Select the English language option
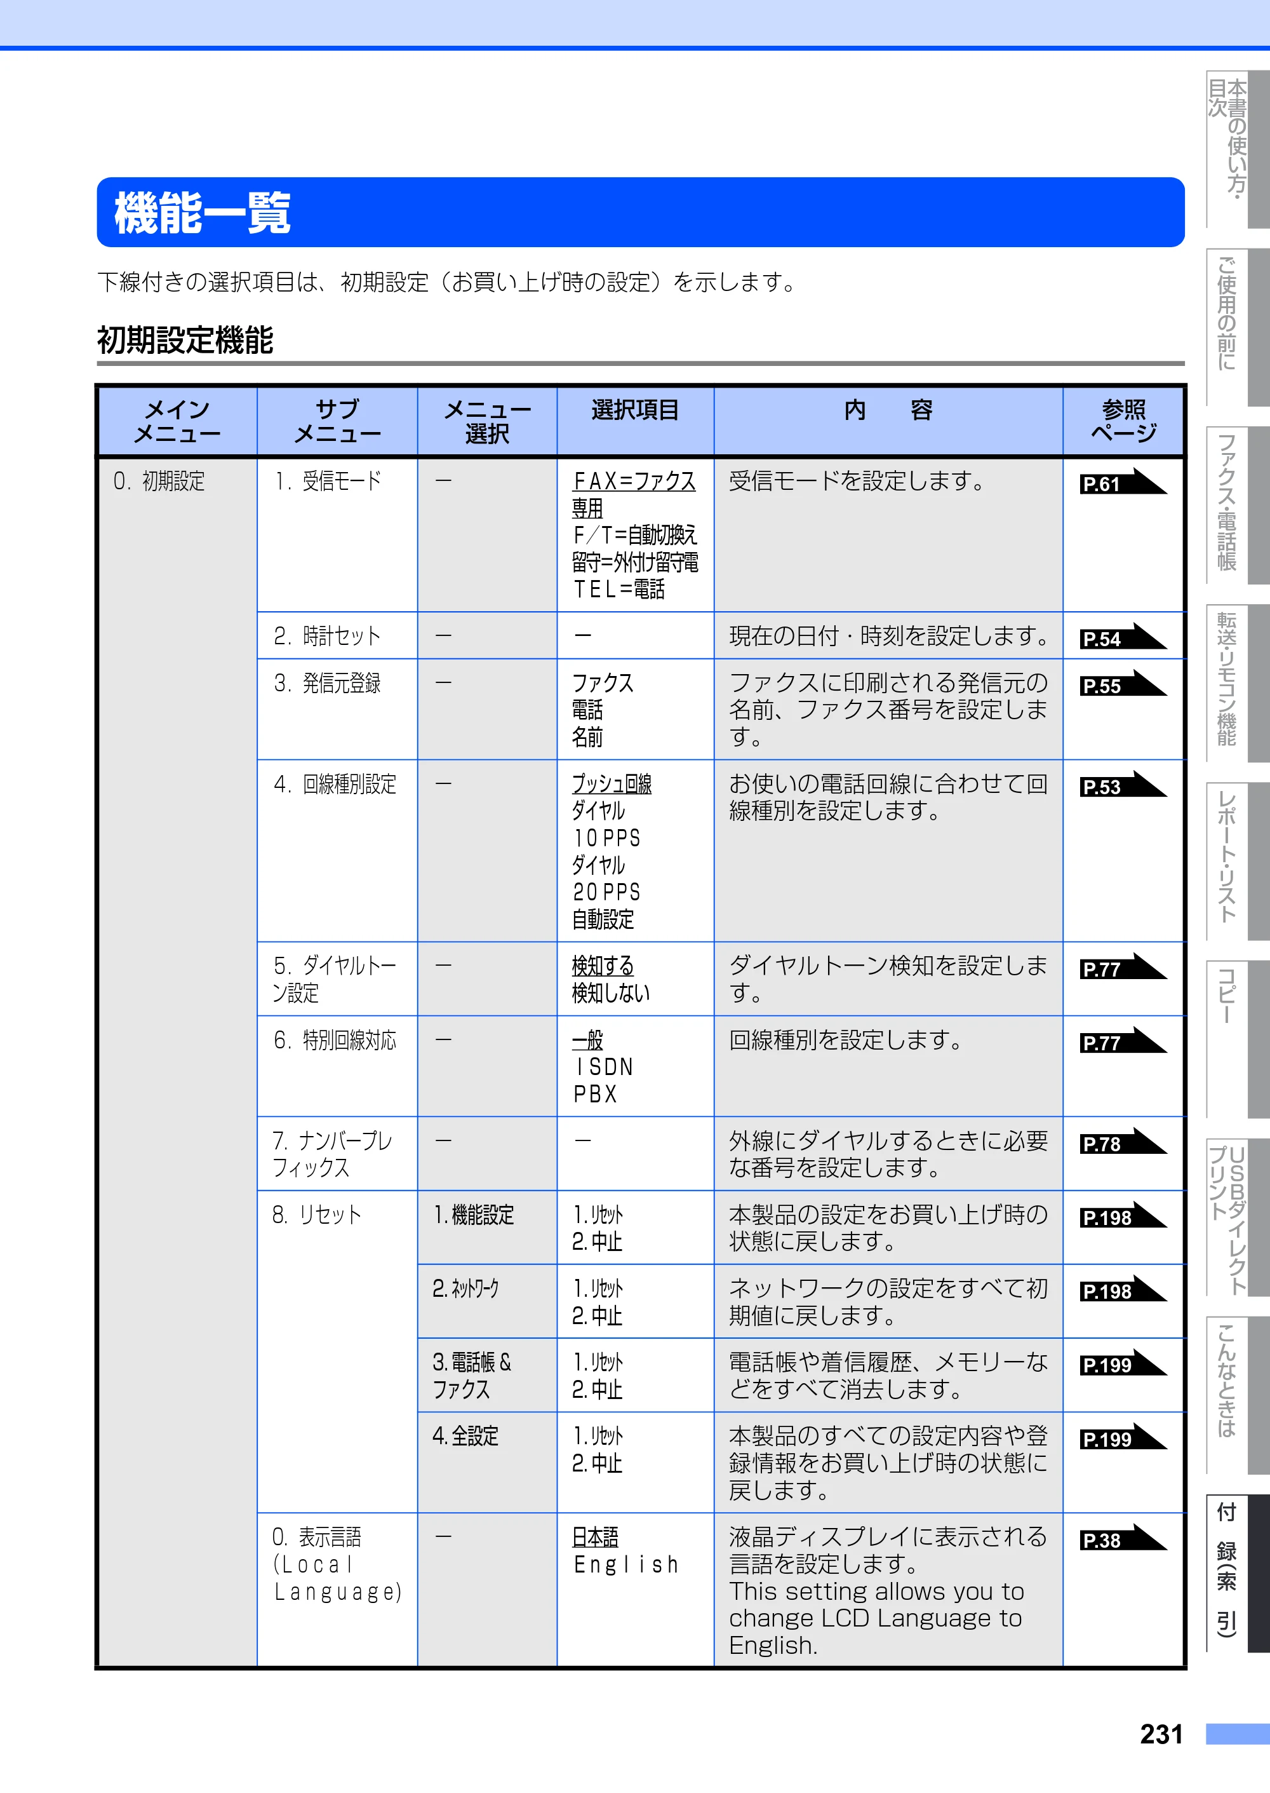The image size is (1270, 1793). click(625, 1564)
